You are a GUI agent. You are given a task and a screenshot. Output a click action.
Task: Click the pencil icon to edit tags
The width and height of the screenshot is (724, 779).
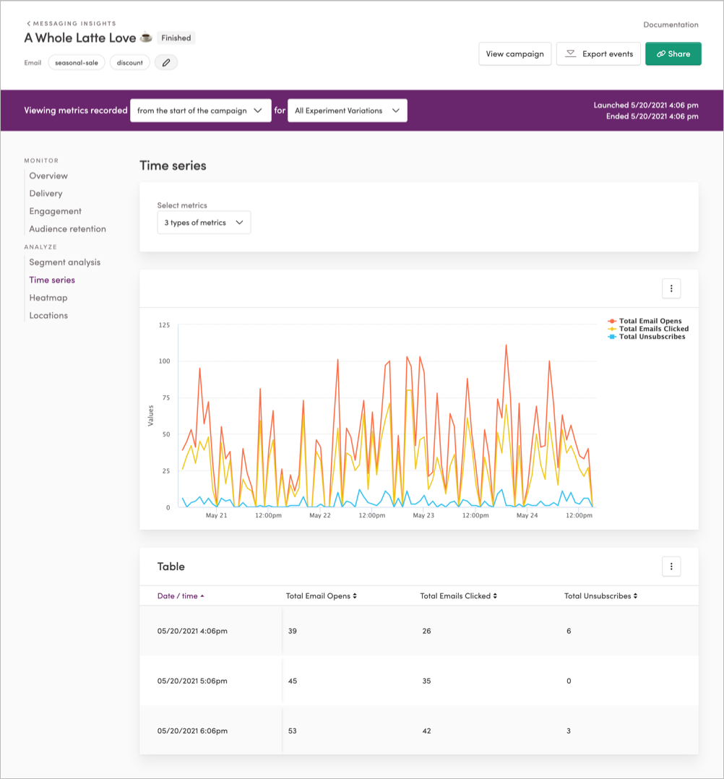tap(165, 62)
